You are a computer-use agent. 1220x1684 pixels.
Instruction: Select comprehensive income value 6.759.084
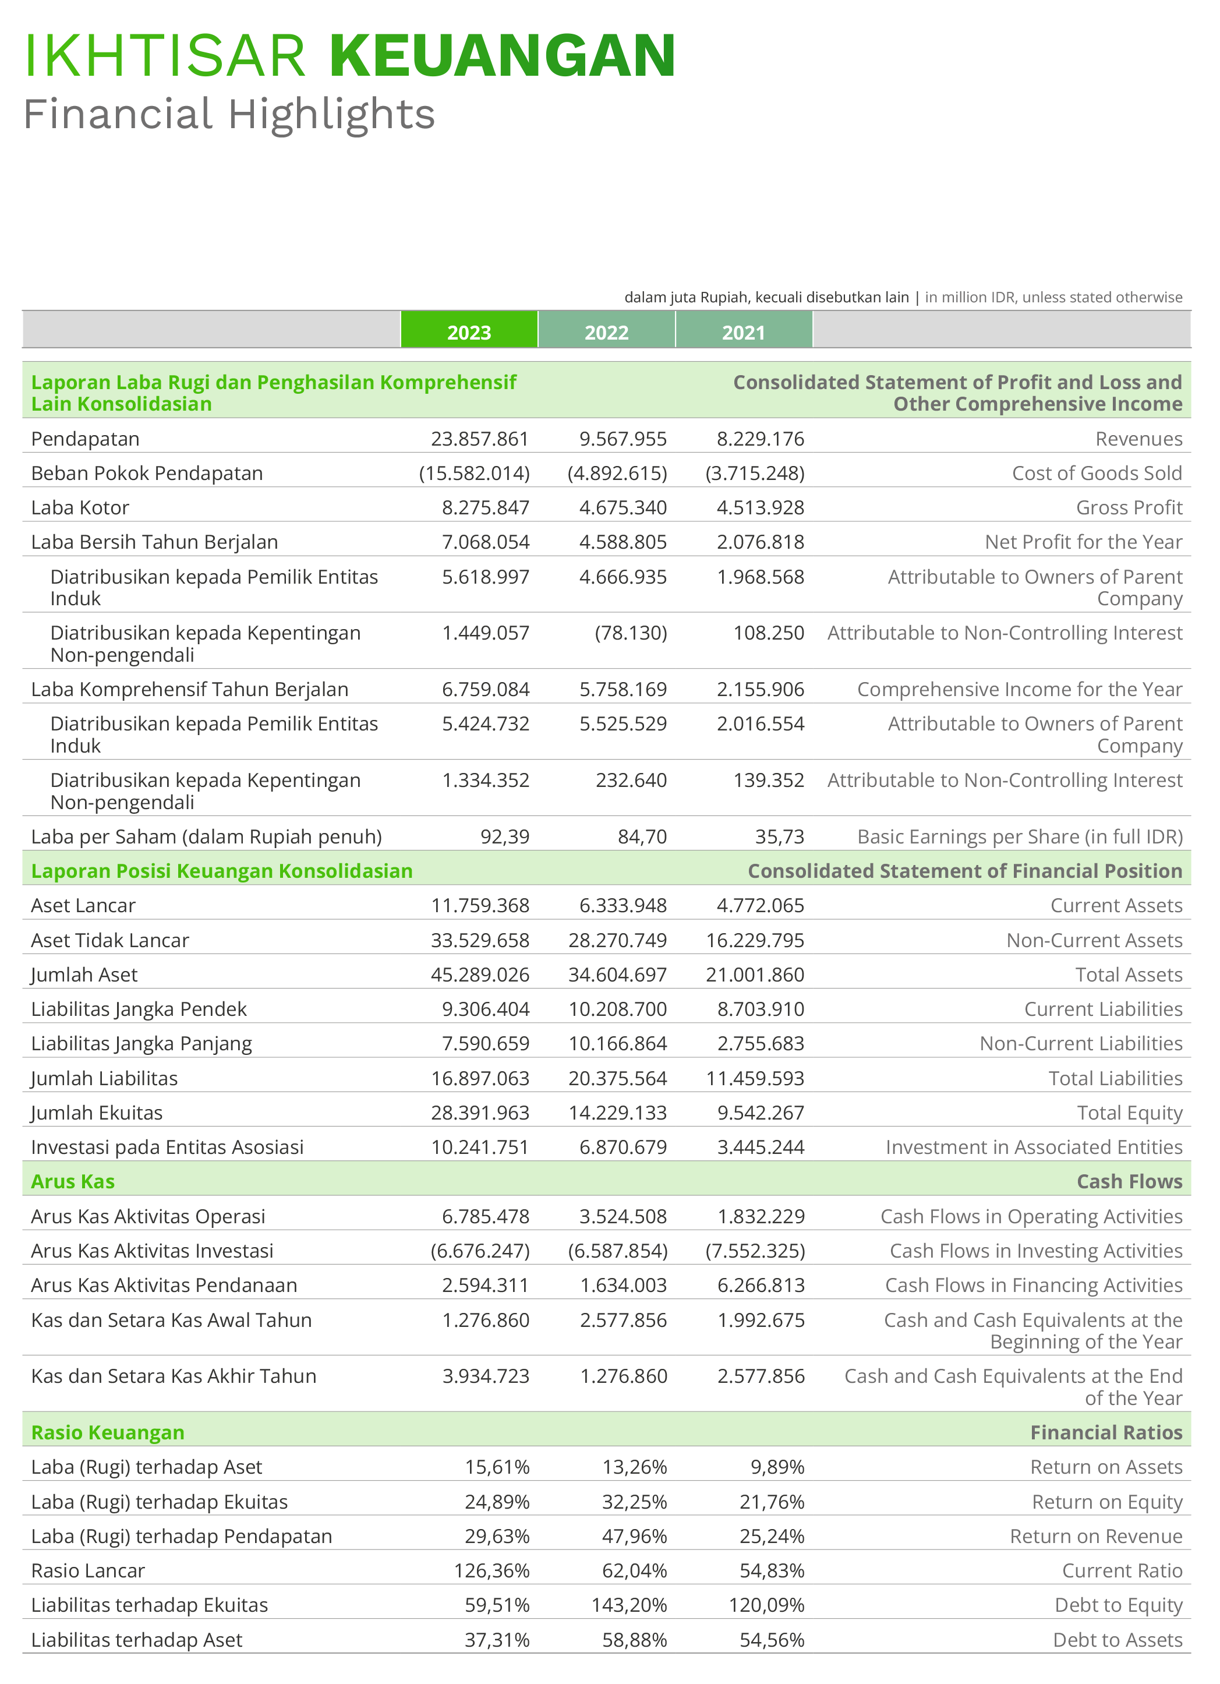[486, 690]
